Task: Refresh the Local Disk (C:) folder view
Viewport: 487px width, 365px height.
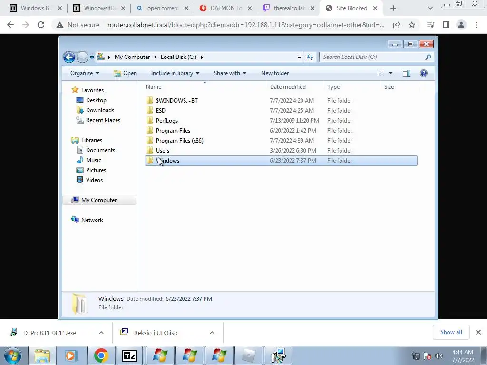Action: [x=310, y=57]
